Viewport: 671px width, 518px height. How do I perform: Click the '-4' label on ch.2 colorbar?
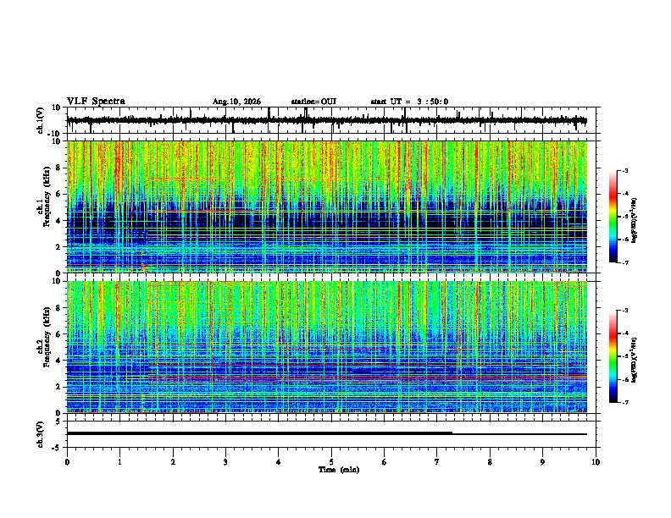tap(625, 333)
